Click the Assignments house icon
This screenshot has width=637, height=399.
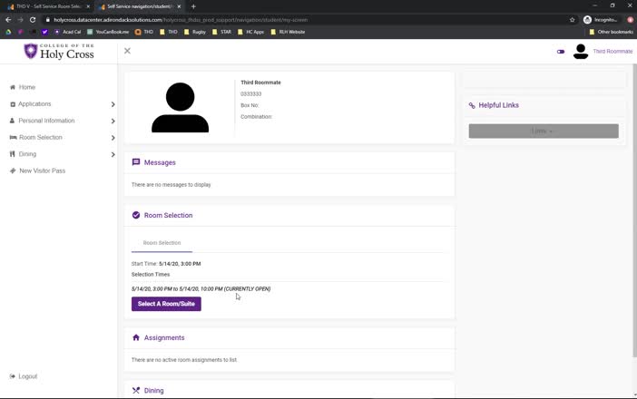pos(136,337)
